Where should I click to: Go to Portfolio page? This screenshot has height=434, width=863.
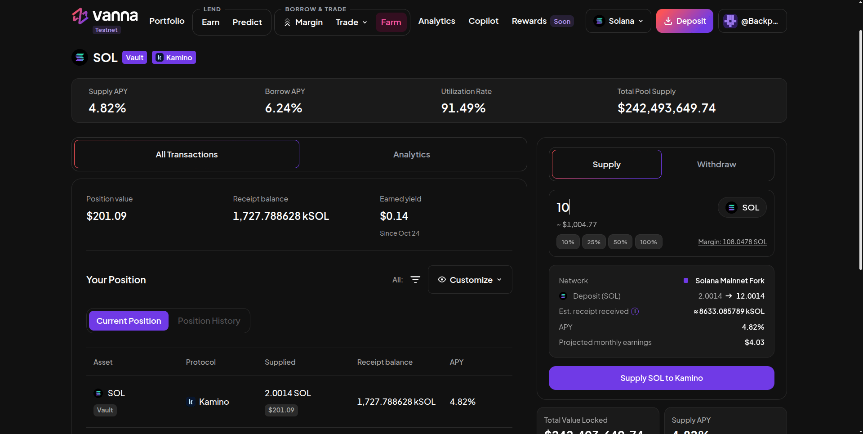[167, 21]
